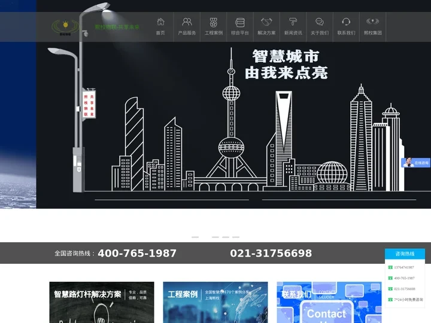Image resolution: width=431 pixels, height=323 pixels.
Task: Click the 智慧城市 由我来点亮 banner headline
Action: pyautogui.click(x=286, y=65)
